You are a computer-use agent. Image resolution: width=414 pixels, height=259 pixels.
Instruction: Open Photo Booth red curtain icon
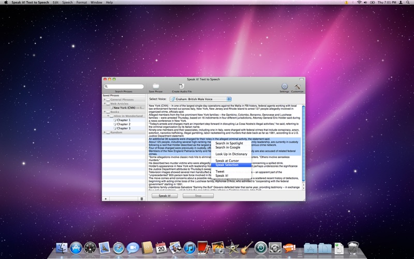click(204, 248)
